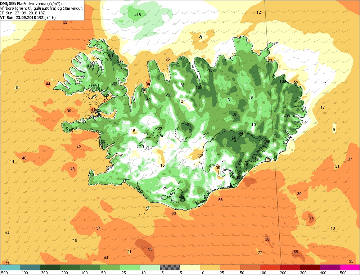Click the '37' value at the right edge
Image resolution: width=360 pixels, height=275 pixels.
point(350,159)
